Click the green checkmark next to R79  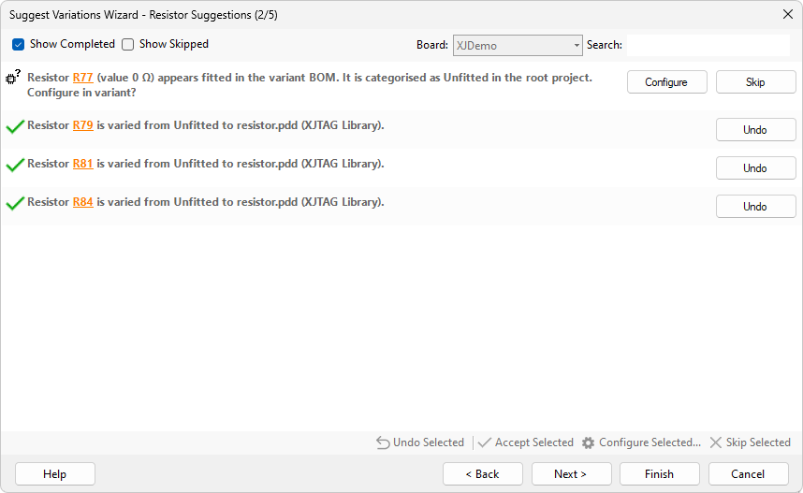[14, 126]
